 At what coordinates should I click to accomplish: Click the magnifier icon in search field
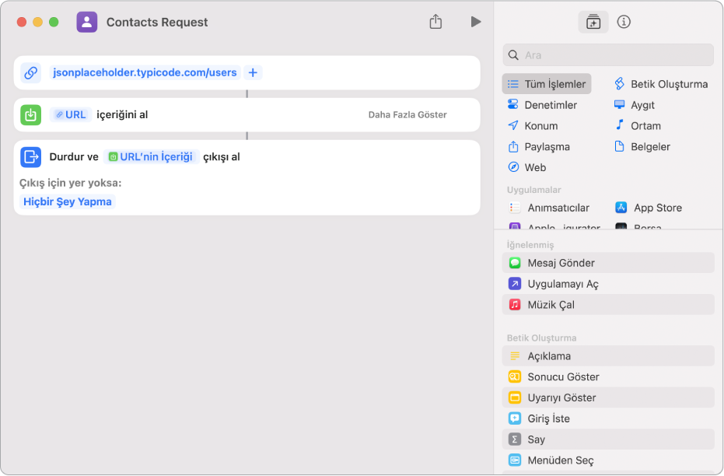pos(513,55)
